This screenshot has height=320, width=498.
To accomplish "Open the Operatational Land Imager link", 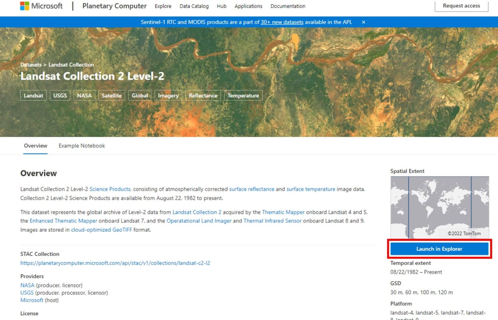I will click(199, 221).
